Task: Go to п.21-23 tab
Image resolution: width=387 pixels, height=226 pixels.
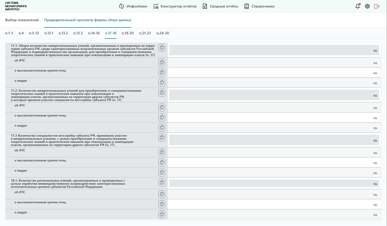Action: (x=145, y=33)
